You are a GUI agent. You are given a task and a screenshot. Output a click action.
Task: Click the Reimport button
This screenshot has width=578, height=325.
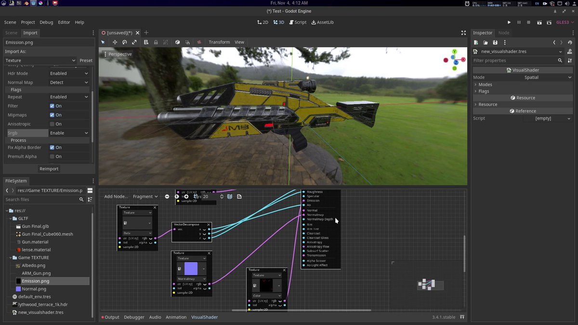49,169
